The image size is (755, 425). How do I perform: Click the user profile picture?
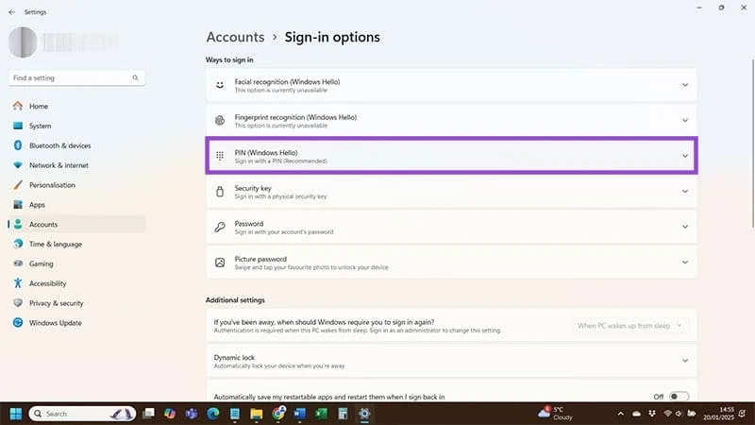click(x=23, y=42)
